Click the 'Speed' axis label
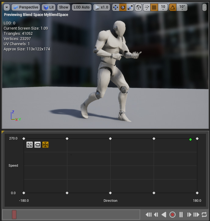The height and width of the screenshot is (221, 210). click(13, 165)
